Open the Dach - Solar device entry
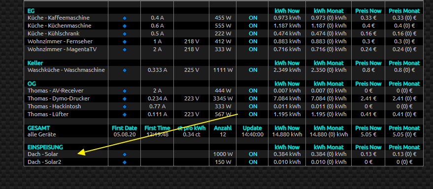 (43, 154)
